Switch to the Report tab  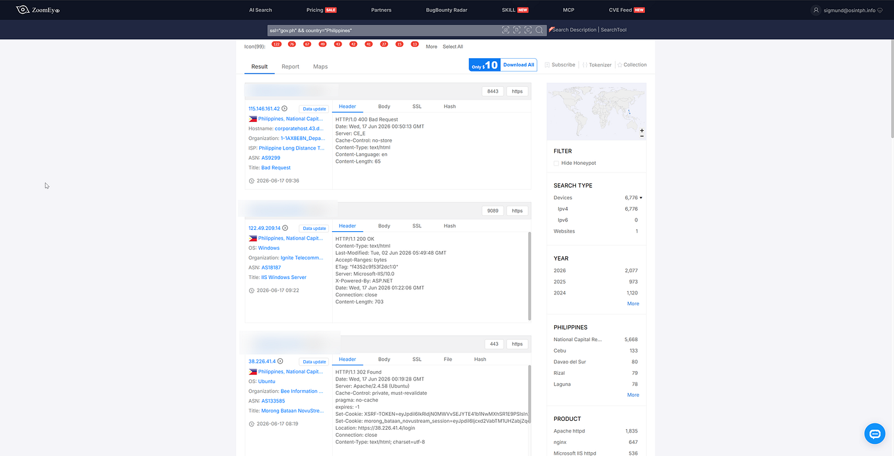(x=291, y=66)
